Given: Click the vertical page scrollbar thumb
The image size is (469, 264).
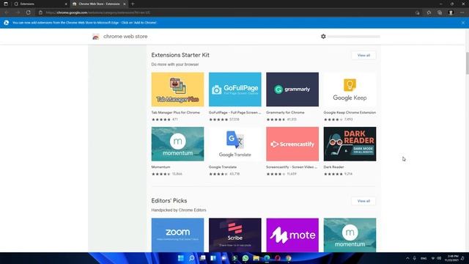Looking at the screenshot, I should pos(467,63).
